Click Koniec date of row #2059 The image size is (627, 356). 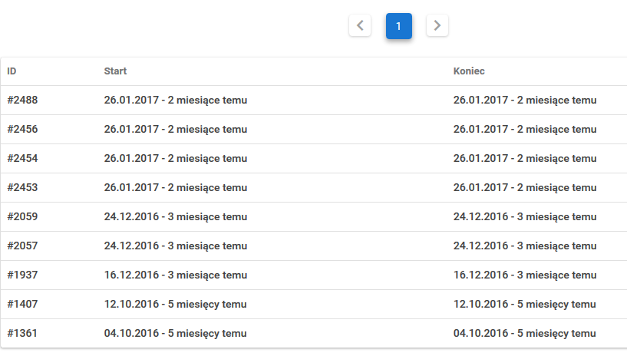click(525, 217)
